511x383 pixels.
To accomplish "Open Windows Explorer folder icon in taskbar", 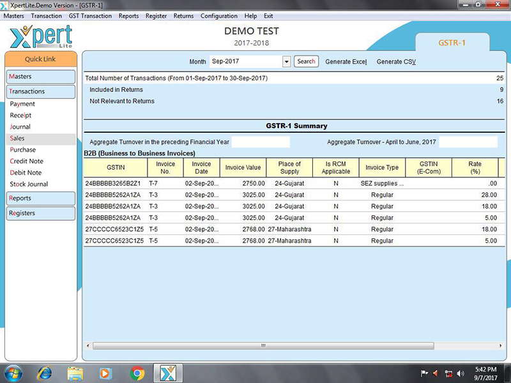I will coord(75,373).
